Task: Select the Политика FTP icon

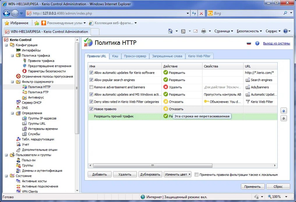Action: coord(24,92)
